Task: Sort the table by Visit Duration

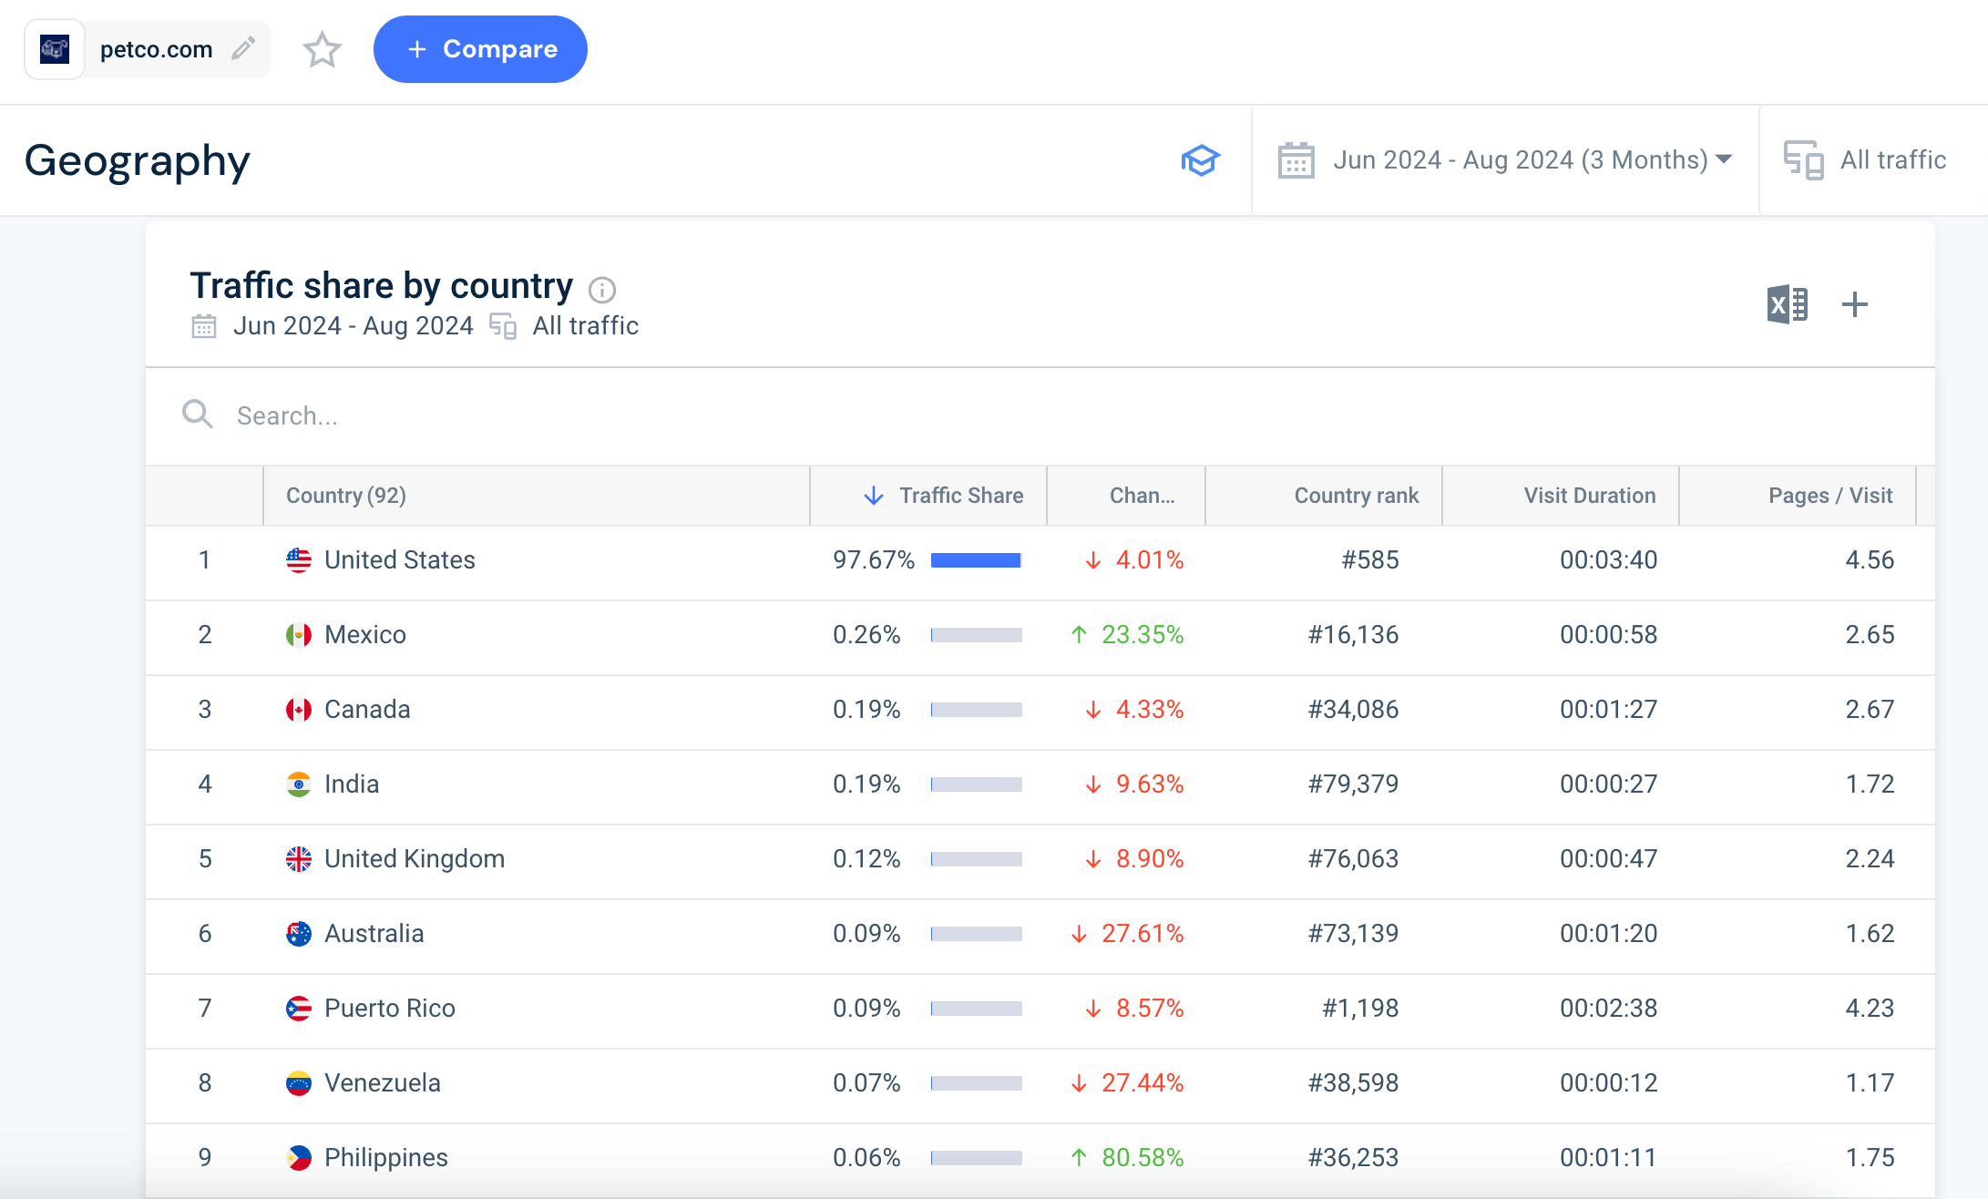Action: 1589,495
